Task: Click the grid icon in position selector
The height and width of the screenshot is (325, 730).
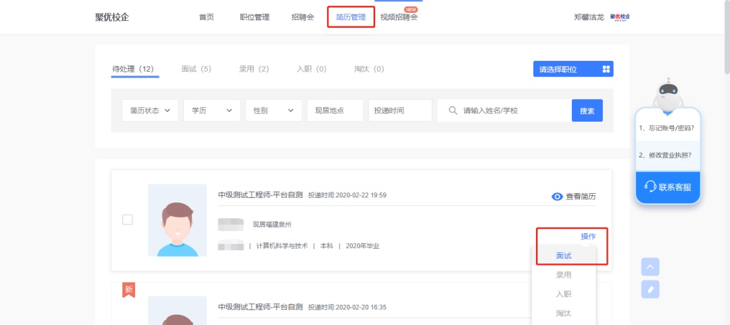Action: tap(606, 69)
